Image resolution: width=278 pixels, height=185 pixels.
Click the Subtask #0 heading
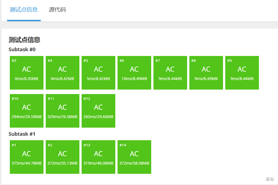22,50
